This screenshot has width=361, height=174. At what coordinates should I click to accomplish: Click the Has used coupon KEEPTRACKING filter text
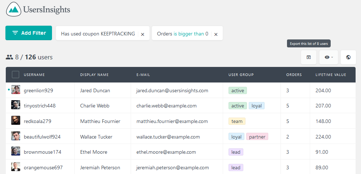[x=98, y=34]
